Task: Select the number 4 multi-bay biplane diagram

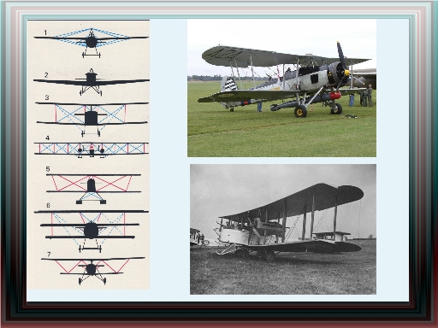Action: [92, 149]
